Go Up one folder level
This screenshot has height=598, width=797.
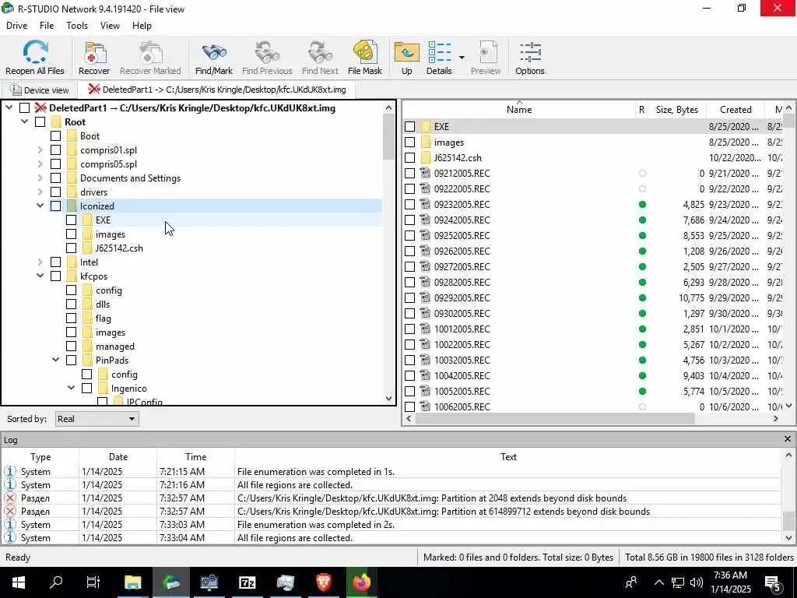pos(406,58)
